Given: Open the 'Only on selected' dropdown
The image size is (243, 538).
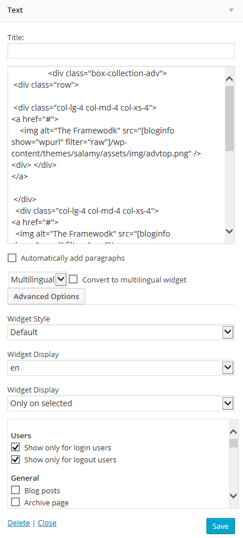Looking at the screenshot, I should (121, 403).
